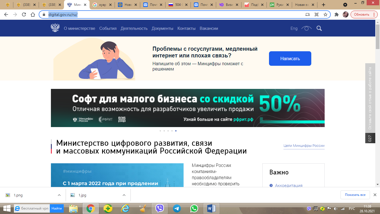Open Internet Explorer from the taskbar
Image resolution: width=380 pixels, height=214 pixels.
(x=125, y=208)
